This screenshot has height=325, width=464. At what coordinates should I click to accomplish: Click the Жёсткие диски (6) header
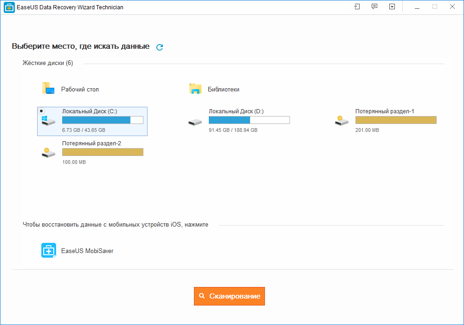click(x=48, y=63)
